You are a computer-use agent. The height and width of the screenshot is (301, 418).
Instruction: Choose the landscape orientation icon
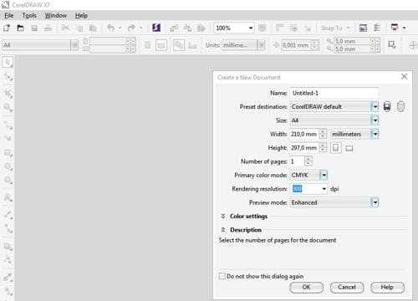349,148
